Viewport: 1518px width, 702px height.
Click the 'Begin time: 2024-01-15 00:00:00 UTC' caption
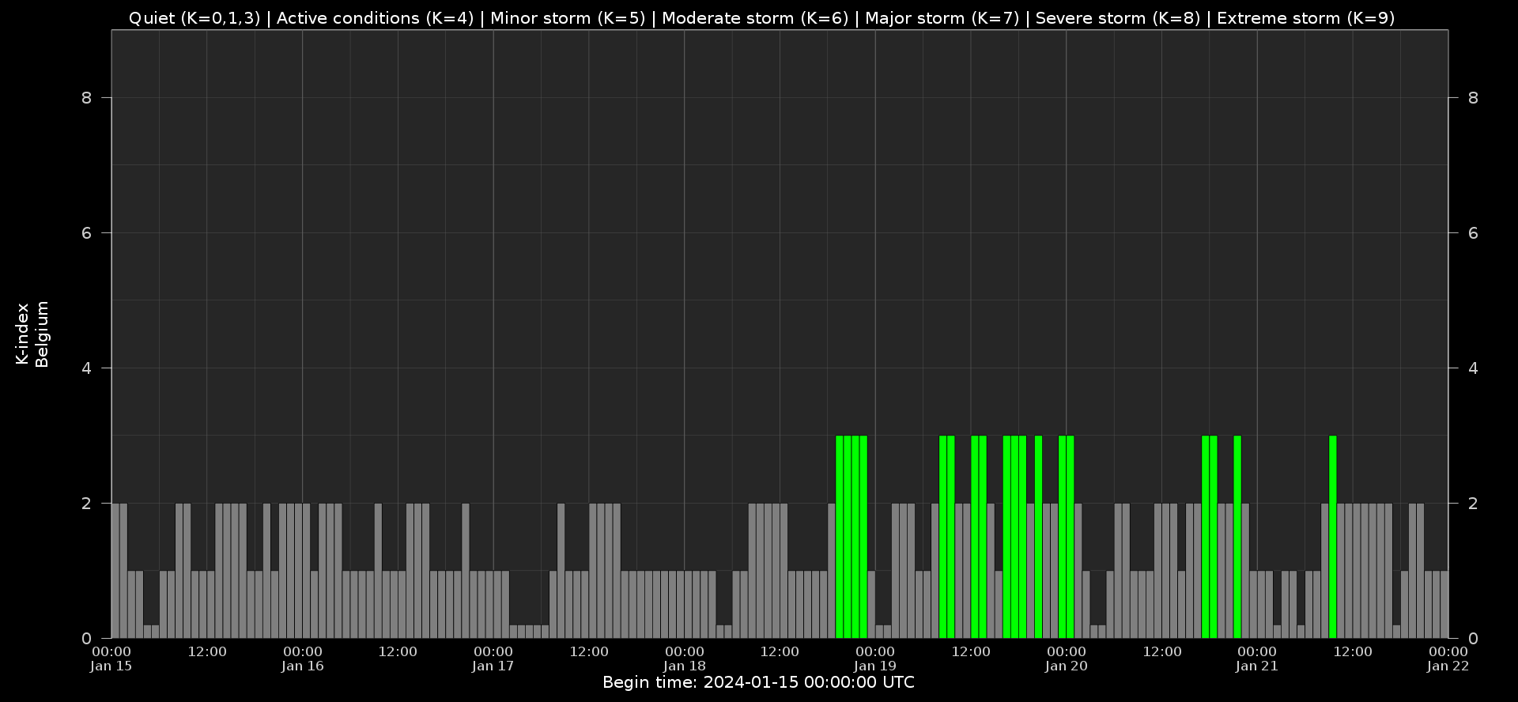click(758, 682)
